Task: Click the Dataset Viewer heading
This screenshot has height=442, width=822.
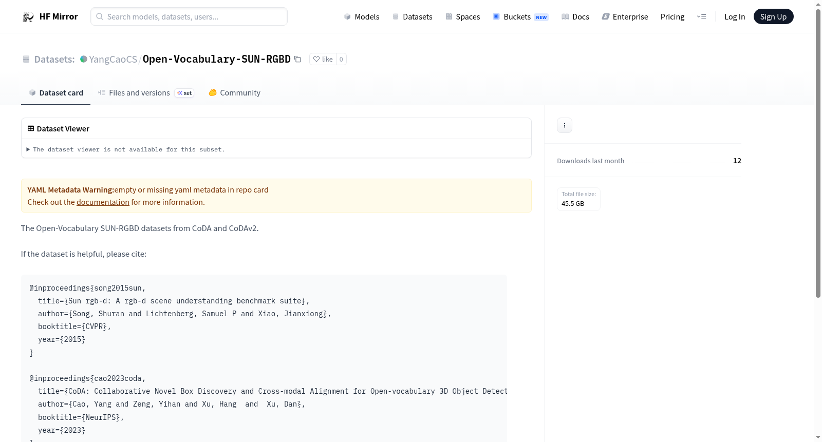Action: (x=63, y=129)
